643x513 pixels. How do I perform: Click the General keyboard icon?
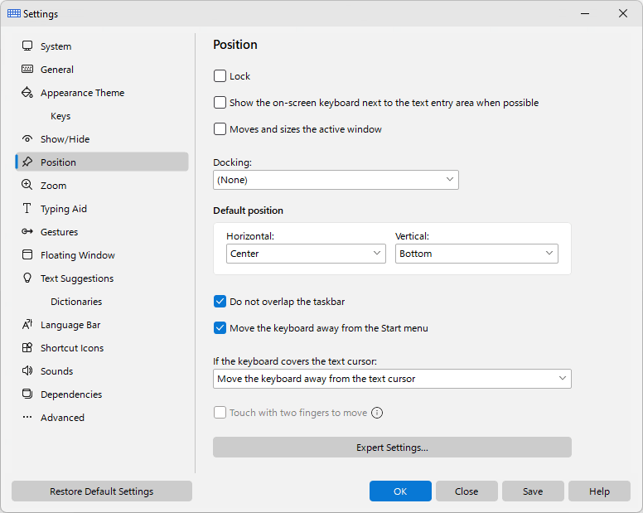tap(27, 69)
